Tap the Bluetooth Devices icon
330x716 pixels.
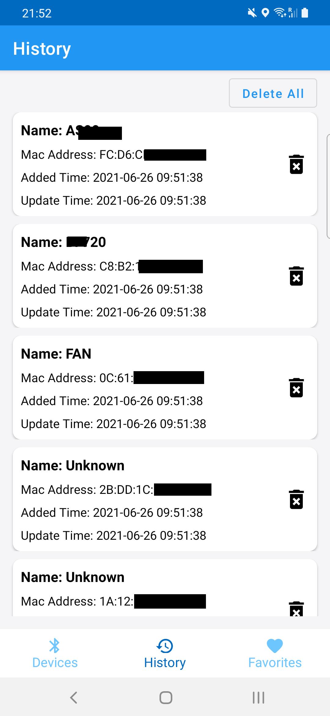pyautogui.click(x=55, y=646)
